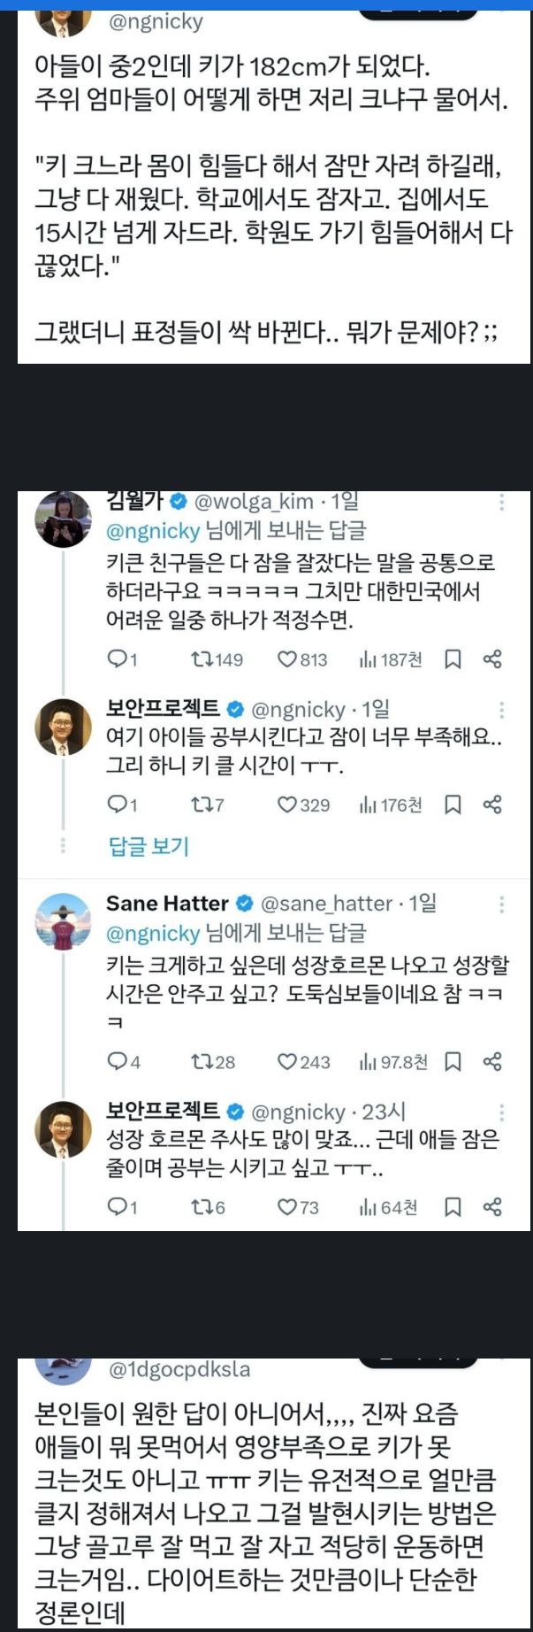Open more options menu on wolga_kim's tweet
Viewport: 533px width, 1632px height.
[x=502, y=503]
